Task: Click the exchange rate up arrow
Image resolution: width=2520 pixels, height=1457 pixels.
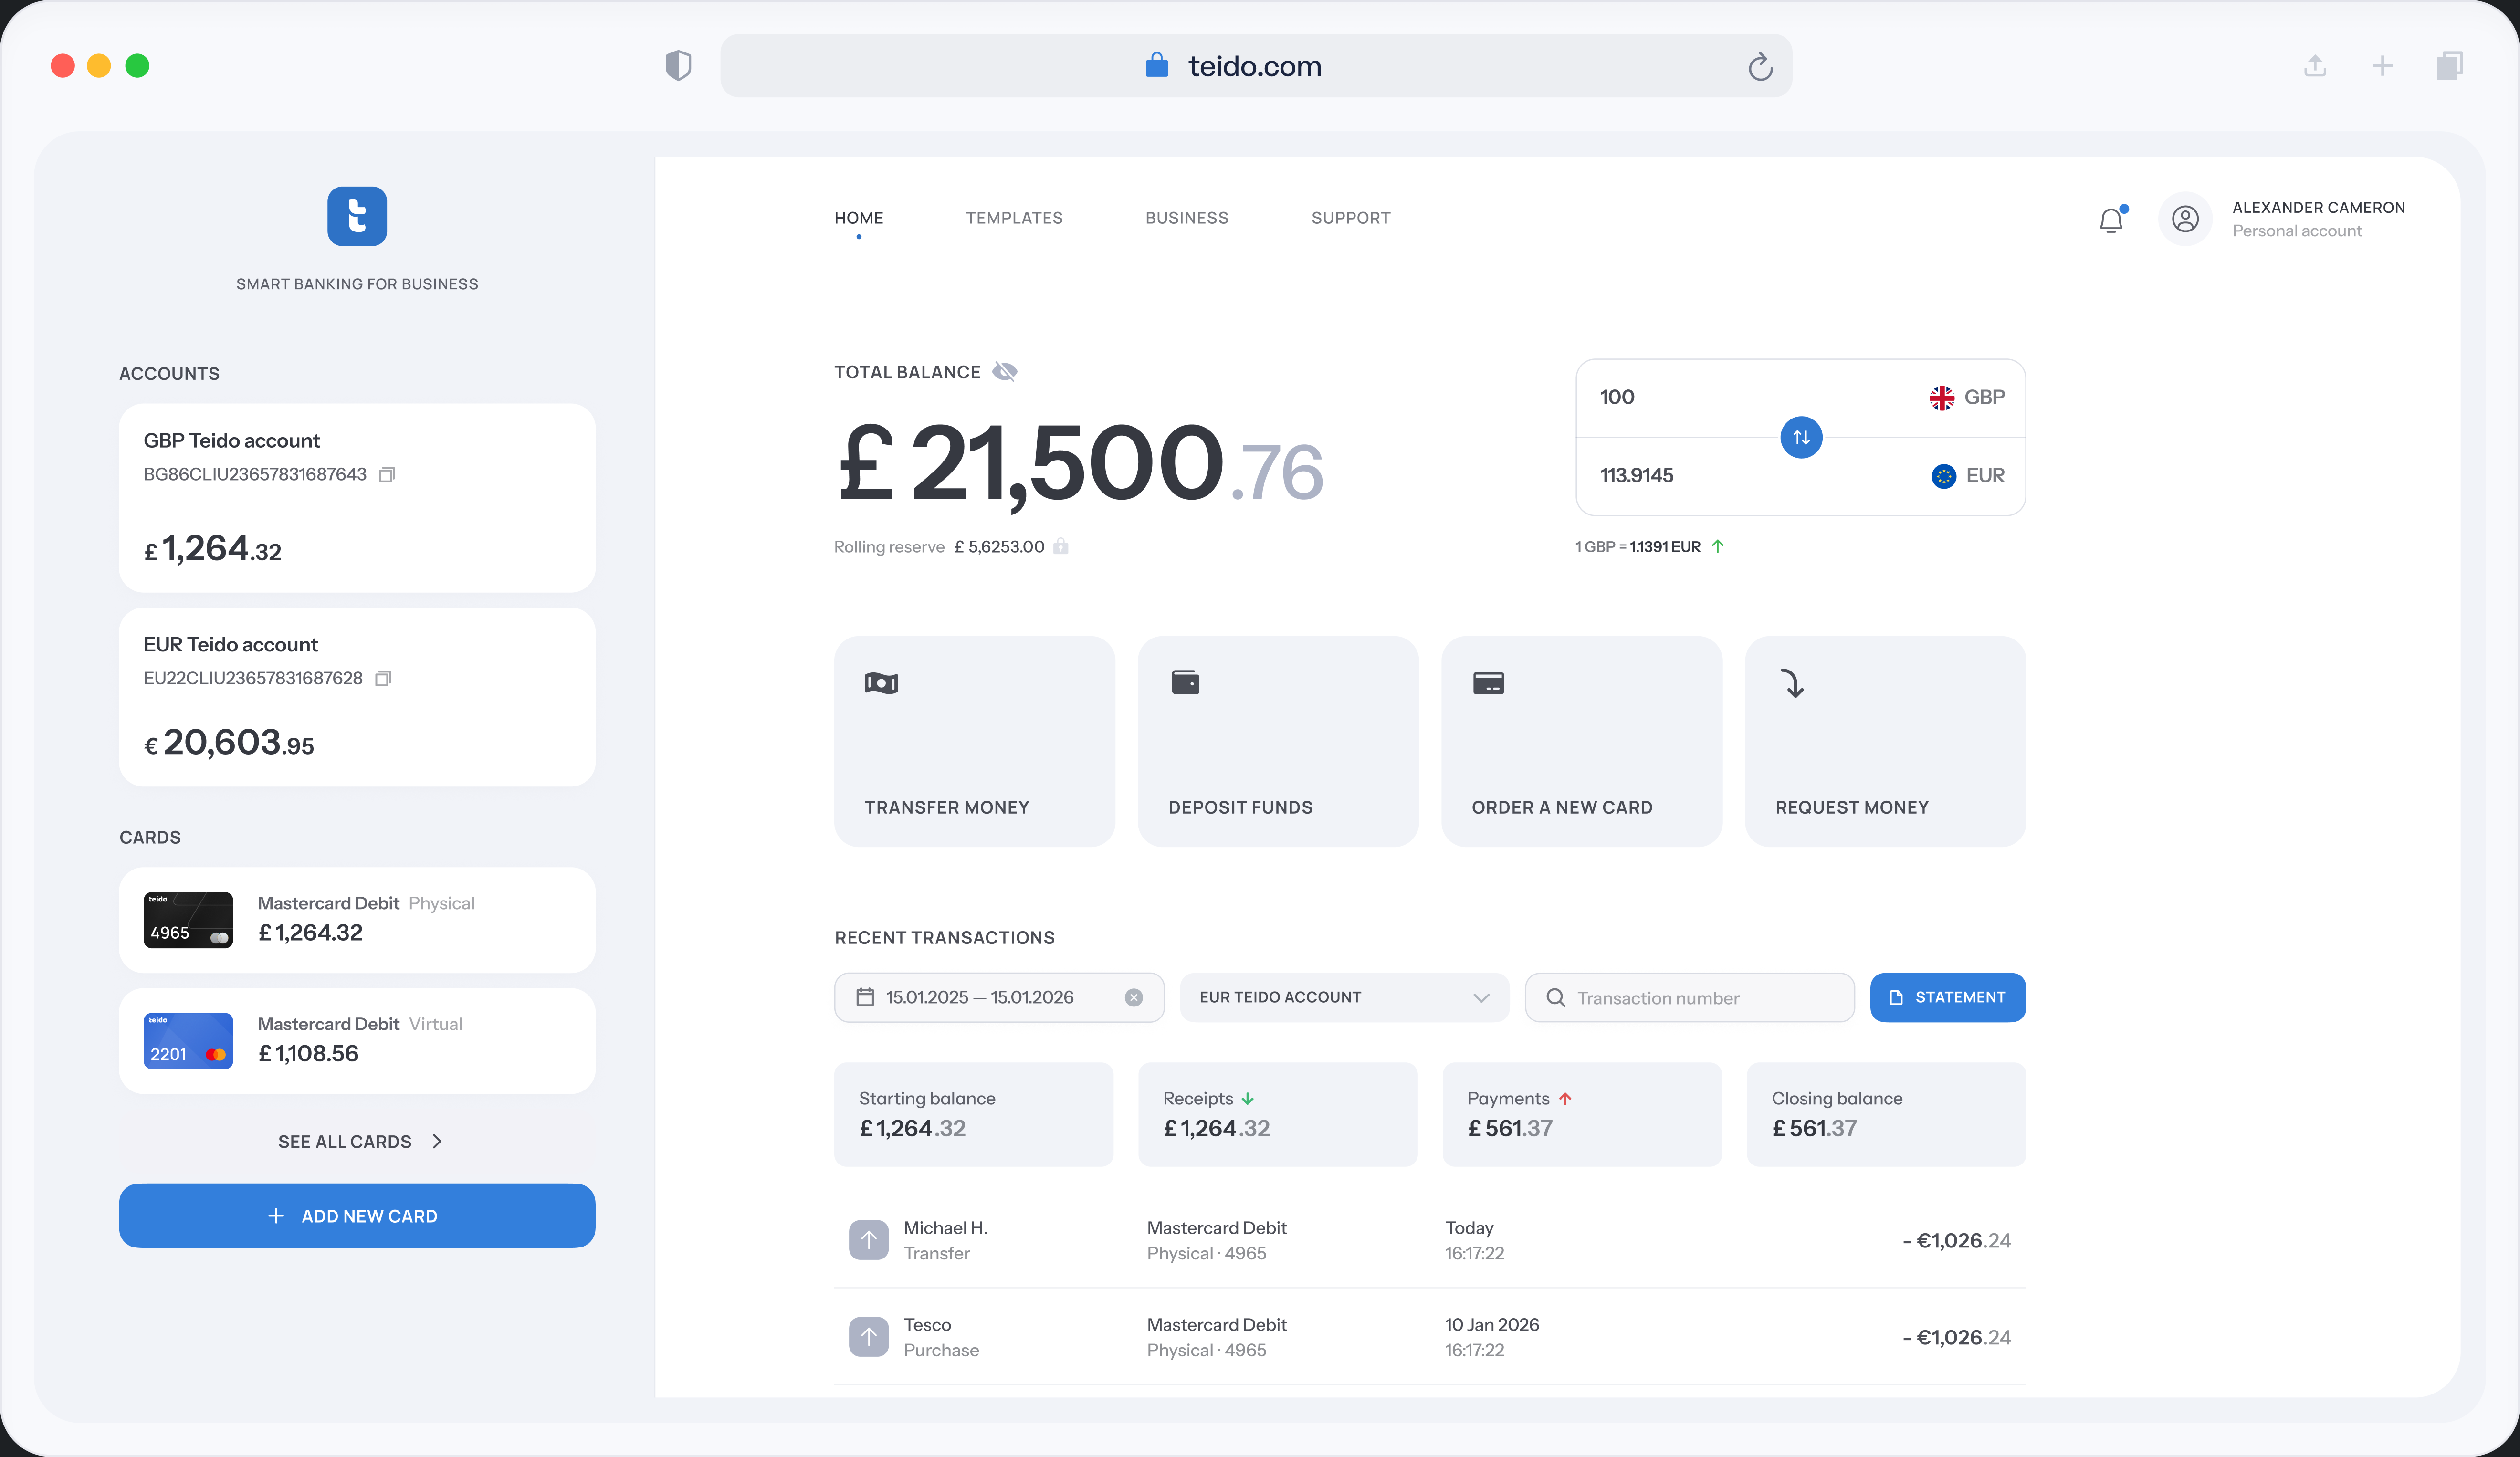Action: (1718, 546)
